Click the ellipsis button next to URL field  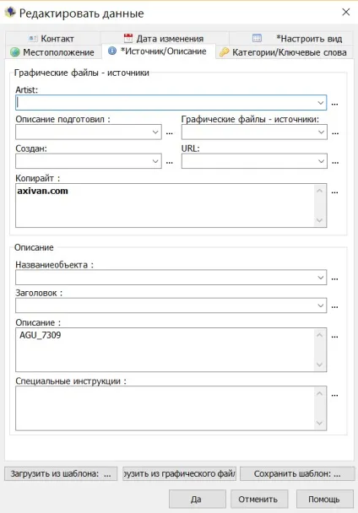[335, 162]
